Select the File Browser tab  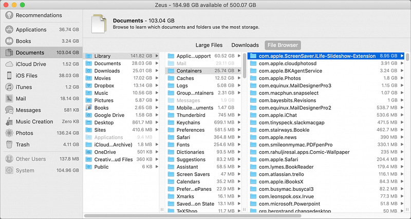click(x=283, y=45)
